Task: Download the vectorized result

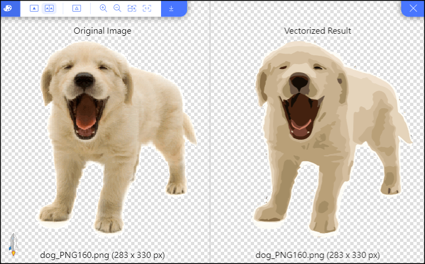Action: pyautogui.click(x=172, y=8)
